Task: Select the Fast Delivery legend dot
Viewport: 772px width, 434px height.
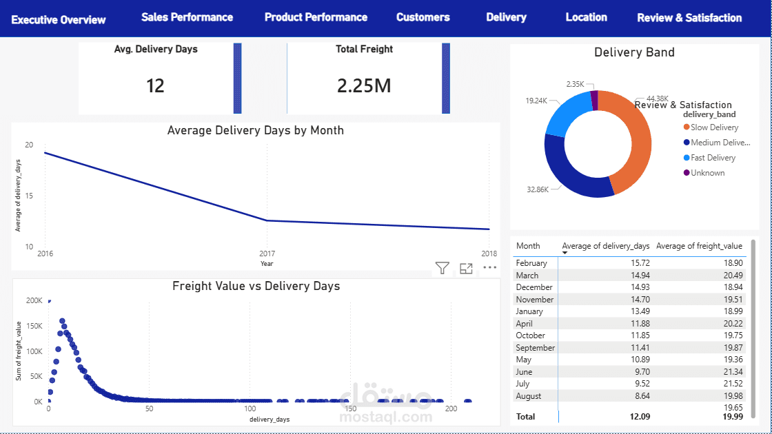Action: pyautogui.click(x=687, y=158)
